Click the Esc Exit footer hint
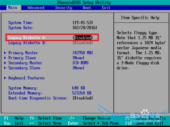Image resolution: width=170 pixels, height=127 pixels. pos(14,123)
